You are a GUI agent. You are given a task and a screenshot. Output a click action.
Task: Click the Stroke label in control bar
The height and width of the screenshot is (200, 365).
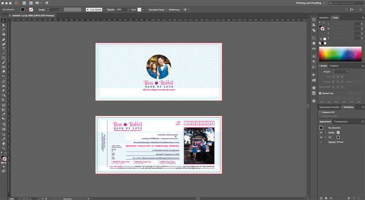click(x=42, y=10)
